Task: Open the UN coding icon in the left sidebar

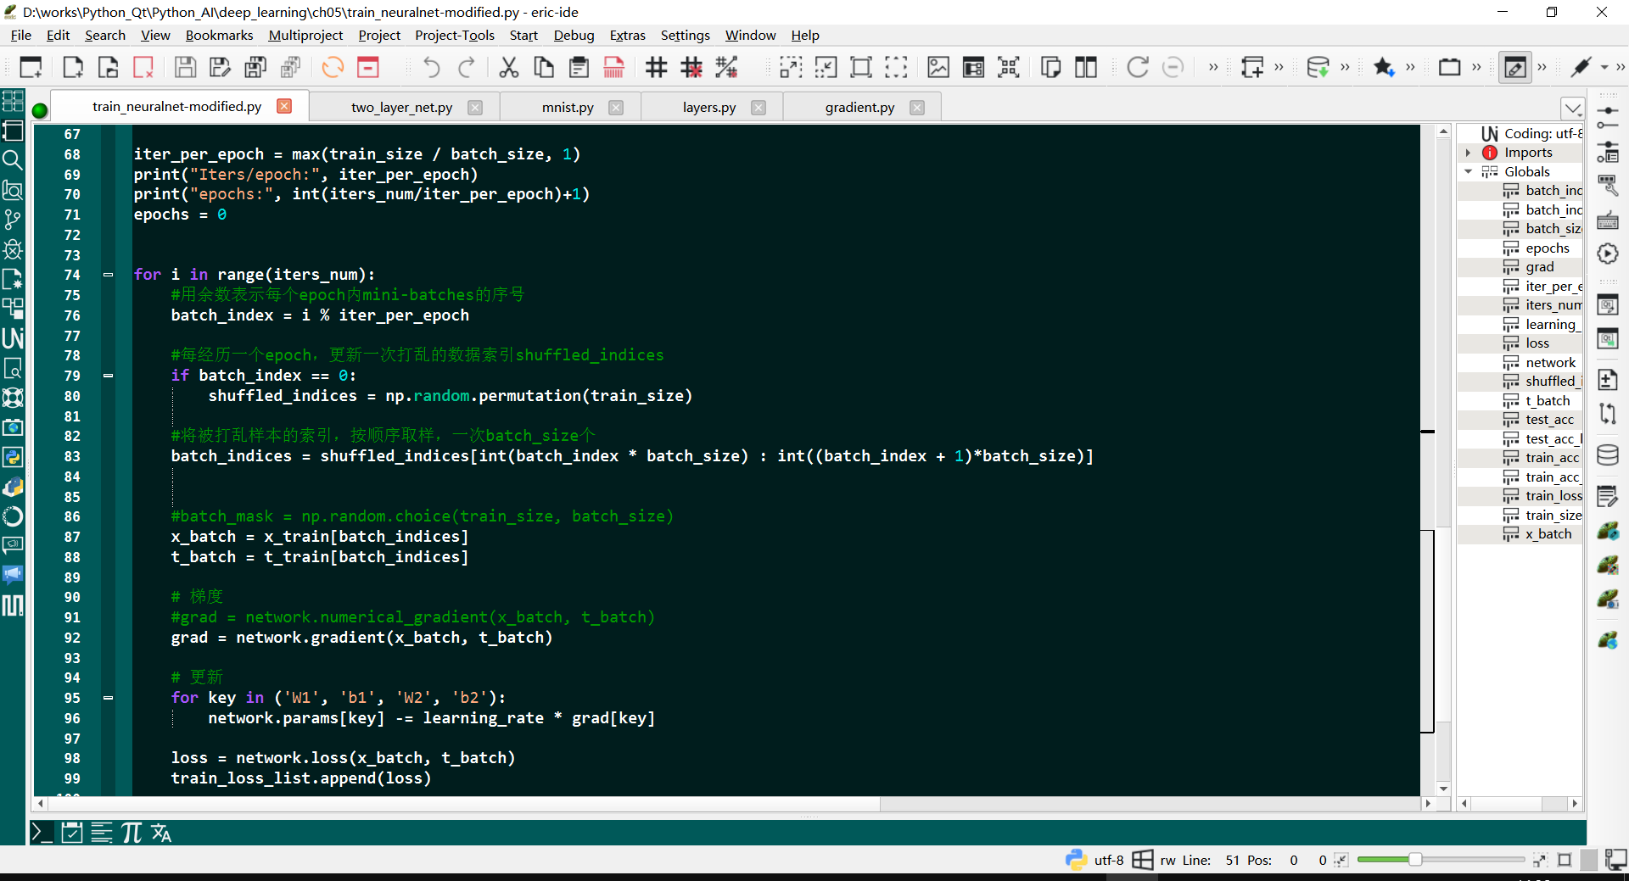Action: (x=13, y=338)
